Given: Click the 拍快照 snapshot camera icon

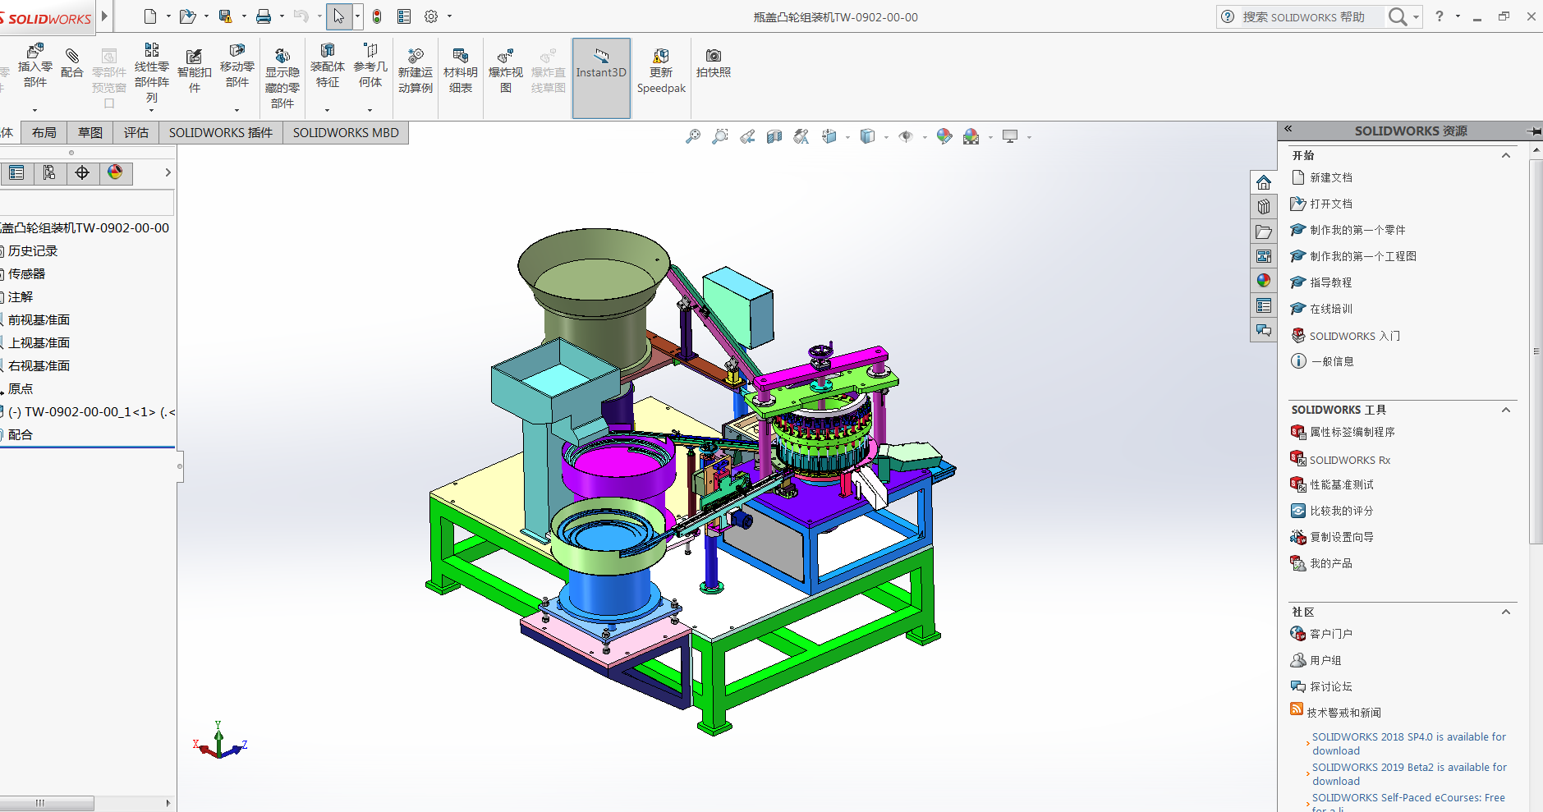Looking at the screenshot, I should point(713,63).
